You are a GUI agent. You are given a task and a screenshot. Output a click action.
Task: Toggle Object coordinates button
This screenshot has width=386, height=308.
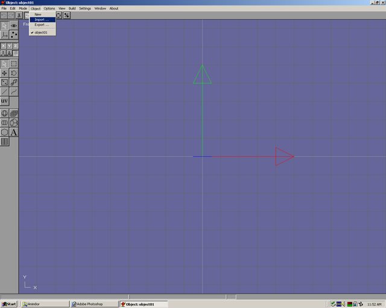click(9, 53)
